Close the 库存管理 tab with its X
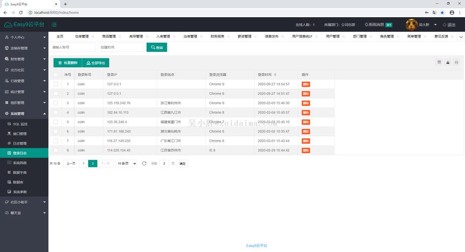 click(x=147, y=36)
